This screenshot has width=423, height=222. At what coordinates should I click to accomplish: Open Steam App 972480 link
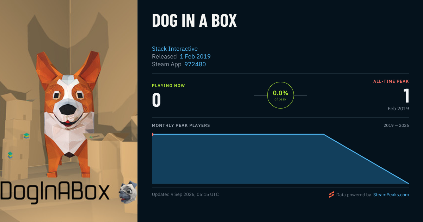(195, 64)
